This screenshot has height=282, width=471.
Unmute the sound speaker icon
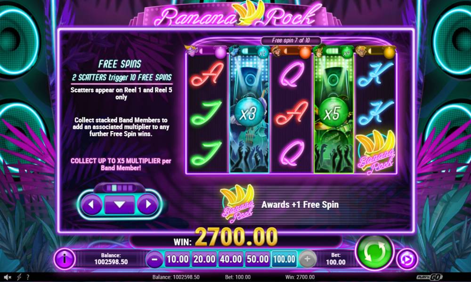[x=8, y=277]
